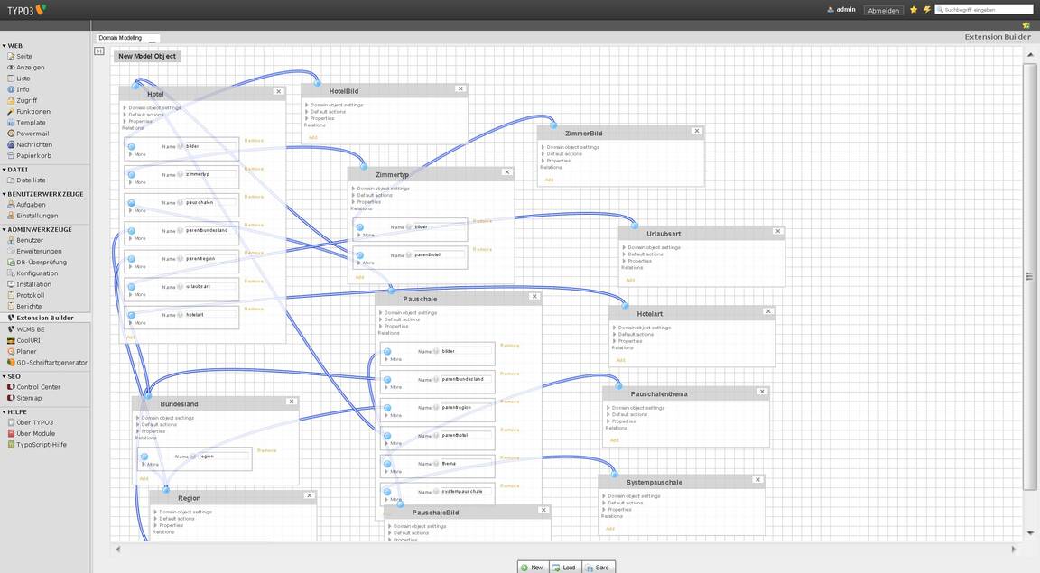Open the DB-Überprüfung module
Screen dimensions: 1040x573
[x=41, y=263]
